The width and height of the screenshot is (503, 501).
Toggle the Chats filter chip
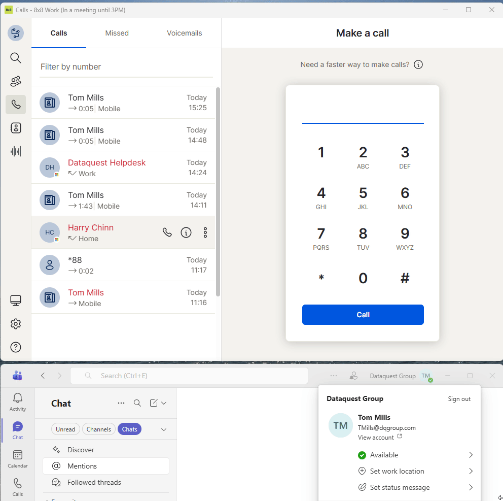point(130,429)
